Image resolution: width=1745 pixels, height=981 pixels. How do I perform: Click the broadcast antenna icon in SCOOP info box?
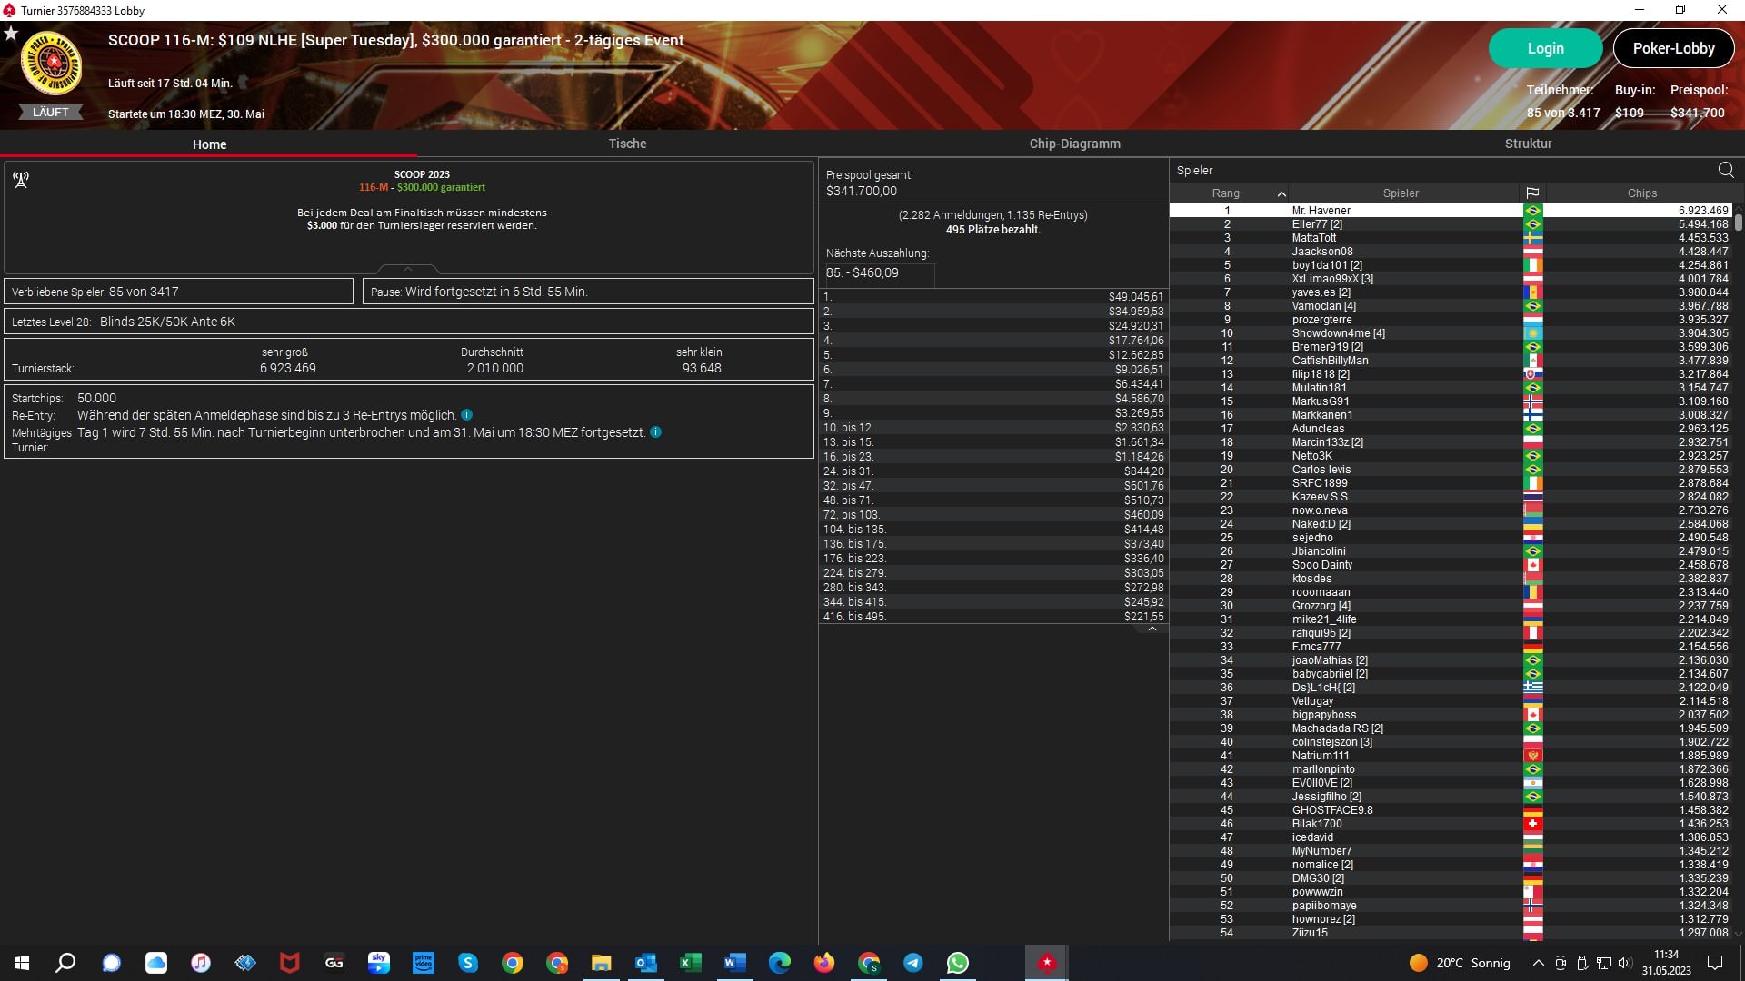(x=21, y=180)
